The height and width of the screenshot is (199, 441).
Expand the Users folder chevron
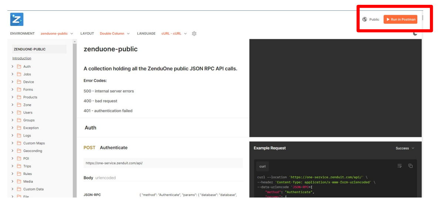coord(12,112)
